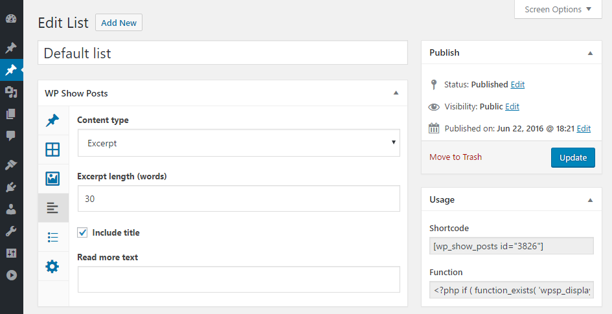Viewport: 612px width, 314px height.
Task: Click Edit link next to Visibility: Public
Action: 512,107
